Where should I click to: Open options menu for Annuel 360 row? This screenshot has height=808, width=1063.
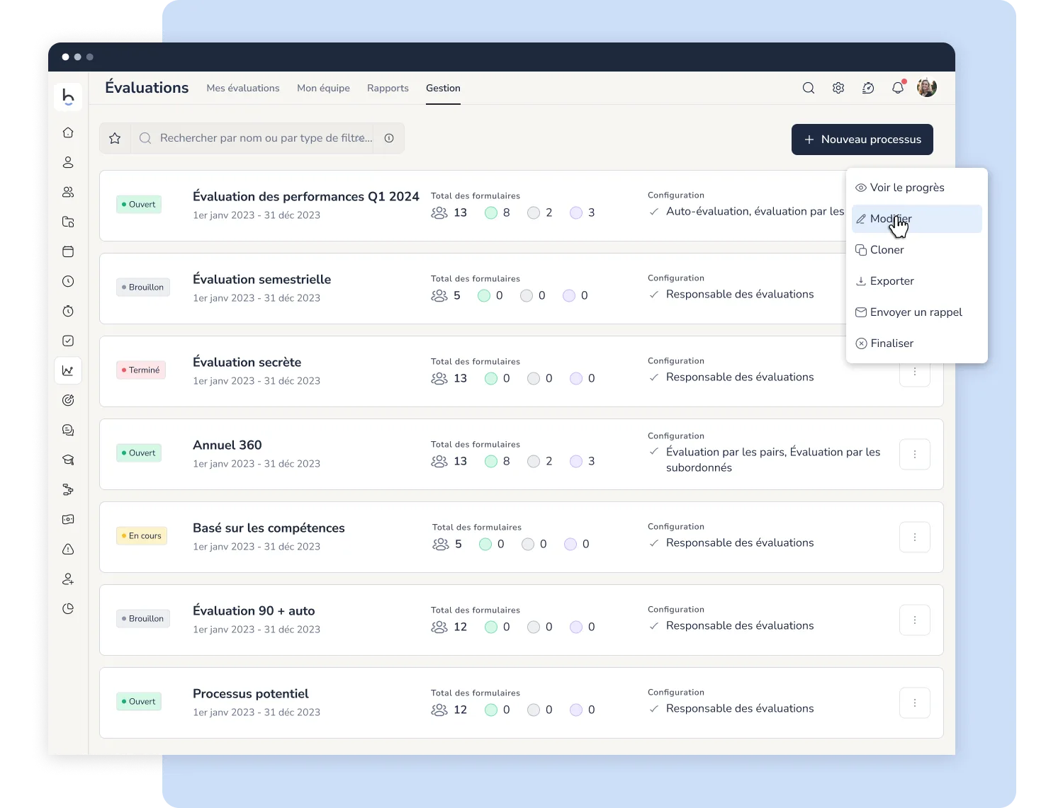[x=915, y=455]
